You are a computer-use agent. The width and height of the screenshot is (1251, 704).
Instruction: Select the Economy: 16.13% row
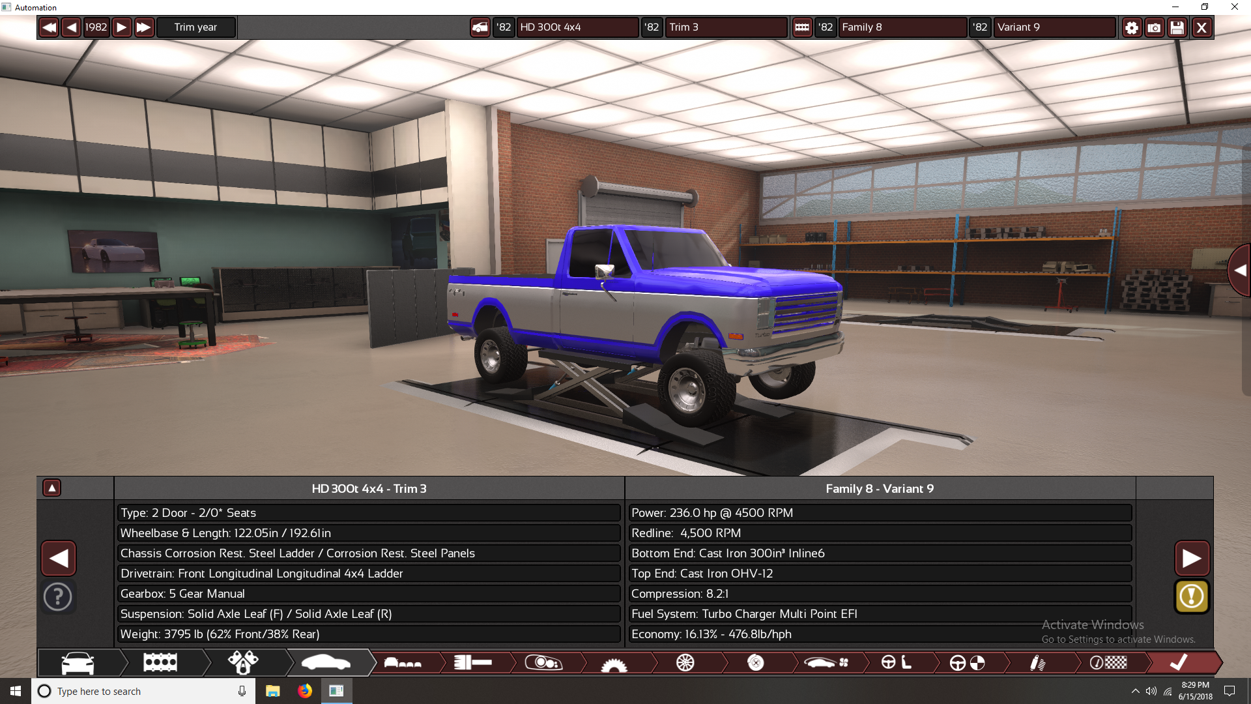(x=880, y=634)
